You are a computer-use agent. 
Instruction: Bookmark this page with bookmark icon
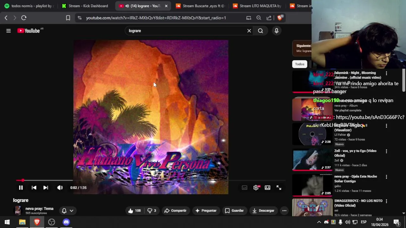(68, 18)
